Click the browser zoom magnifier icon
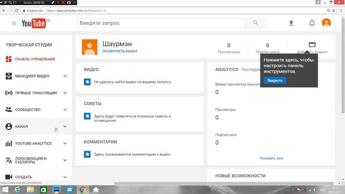The height and width of the screenshot is (194, 345). [328, 11]
